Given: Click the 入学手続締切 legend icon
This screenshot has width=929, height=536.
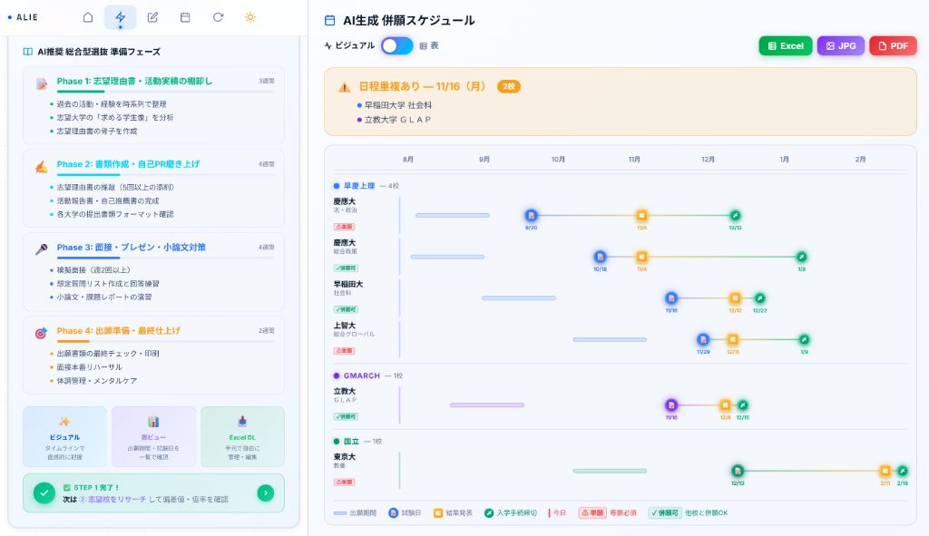Looking at the screenshot, I should click(489, 513).
